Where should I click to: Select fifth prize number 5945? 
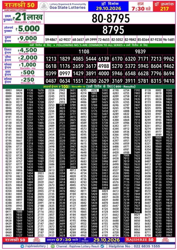point(143,66)
